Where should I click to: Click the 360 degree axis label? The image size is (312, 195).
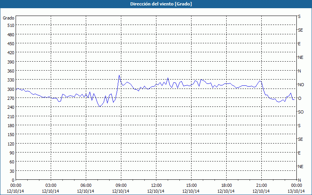tap(11, 71)
